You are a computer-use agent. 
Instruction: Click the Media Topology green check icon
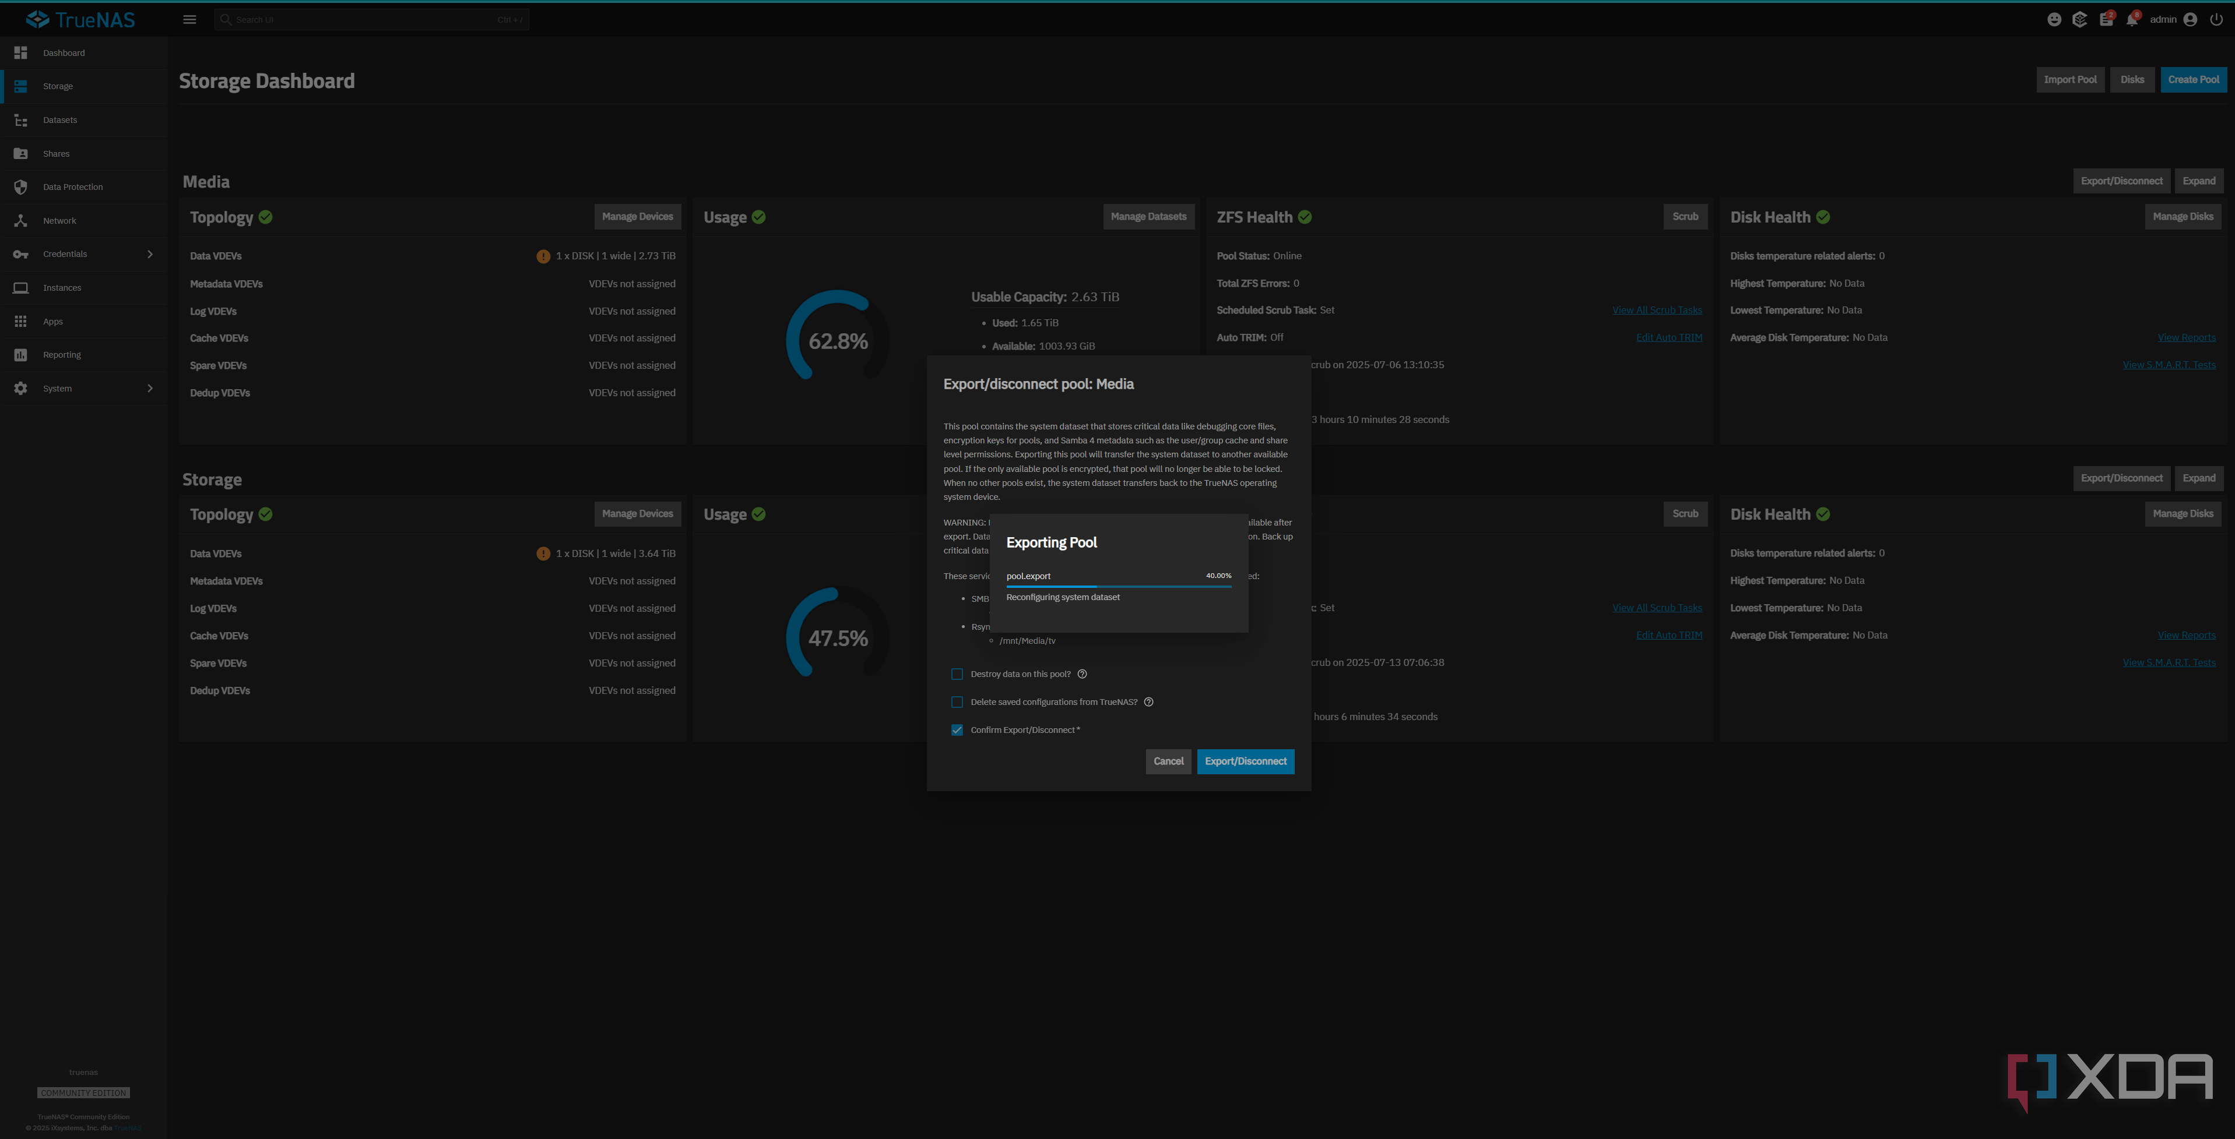click(x=265, y=217)
